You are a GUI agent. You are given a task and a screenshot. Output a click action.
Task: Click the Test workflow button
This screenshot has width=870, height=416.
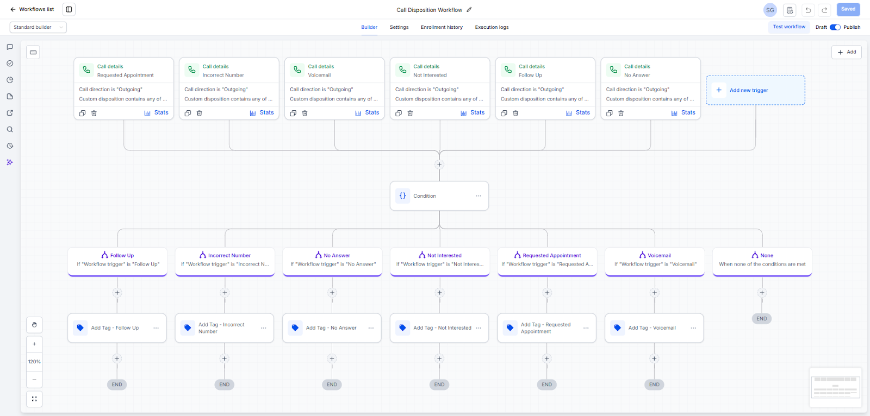point(789,27)
